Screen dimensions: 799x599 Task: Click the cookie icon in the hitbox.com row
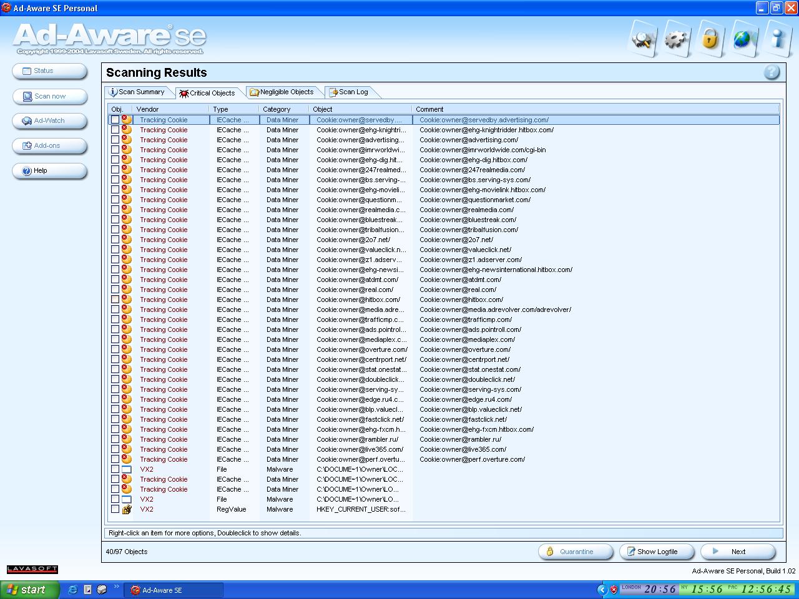coord(126,299)
